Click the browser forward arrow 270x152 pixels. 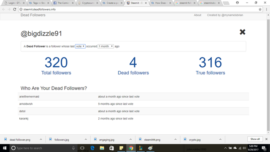9,9
